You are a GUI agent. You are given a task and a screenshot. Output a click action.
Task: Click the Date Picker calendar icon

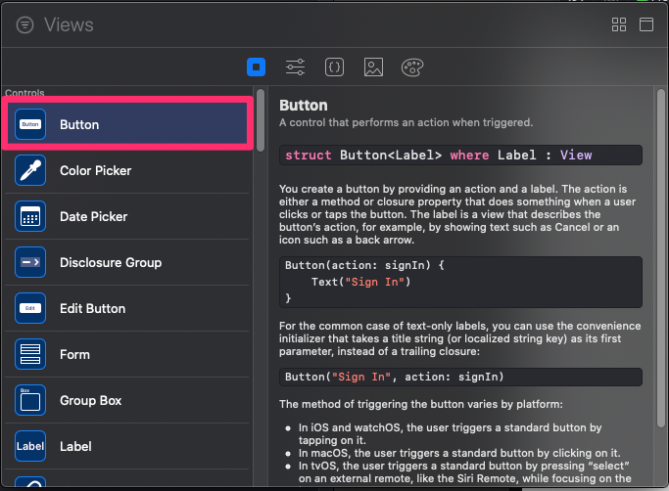point(30,216)
